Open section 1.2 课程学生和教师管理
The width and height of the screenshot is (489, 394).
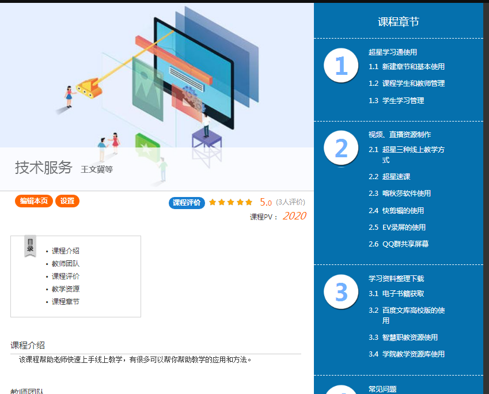pos(407,84)
